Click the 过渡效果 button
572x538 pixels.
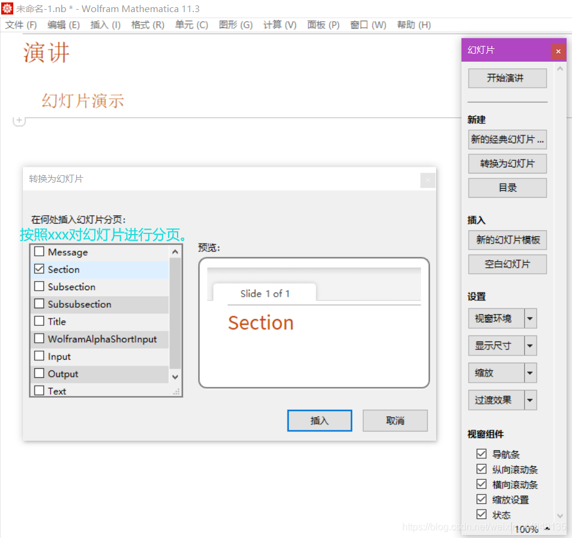tap(496, 400)
